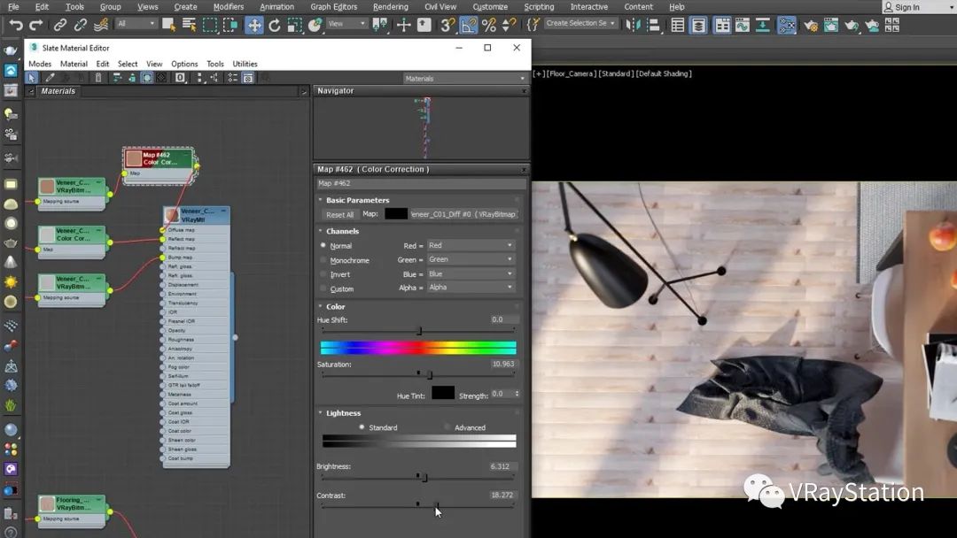
Task: Switch Lightness mode to Advanced
Action: (x=447, y=427)
